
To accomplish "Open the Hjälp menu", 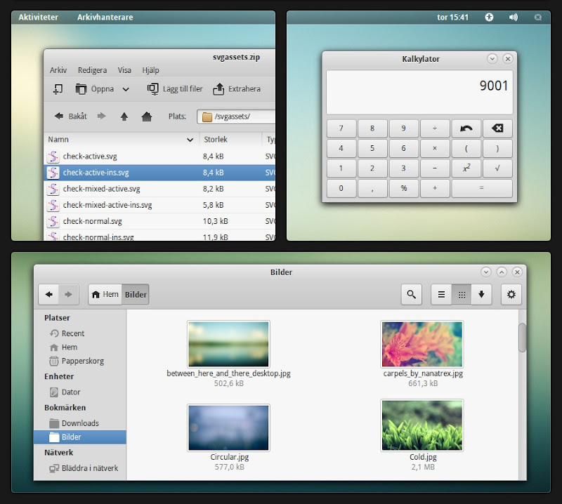I will 150,70.
